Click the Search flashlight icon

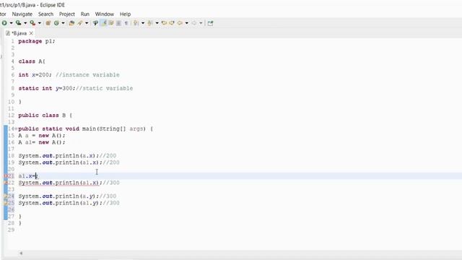tap(80, 23)
